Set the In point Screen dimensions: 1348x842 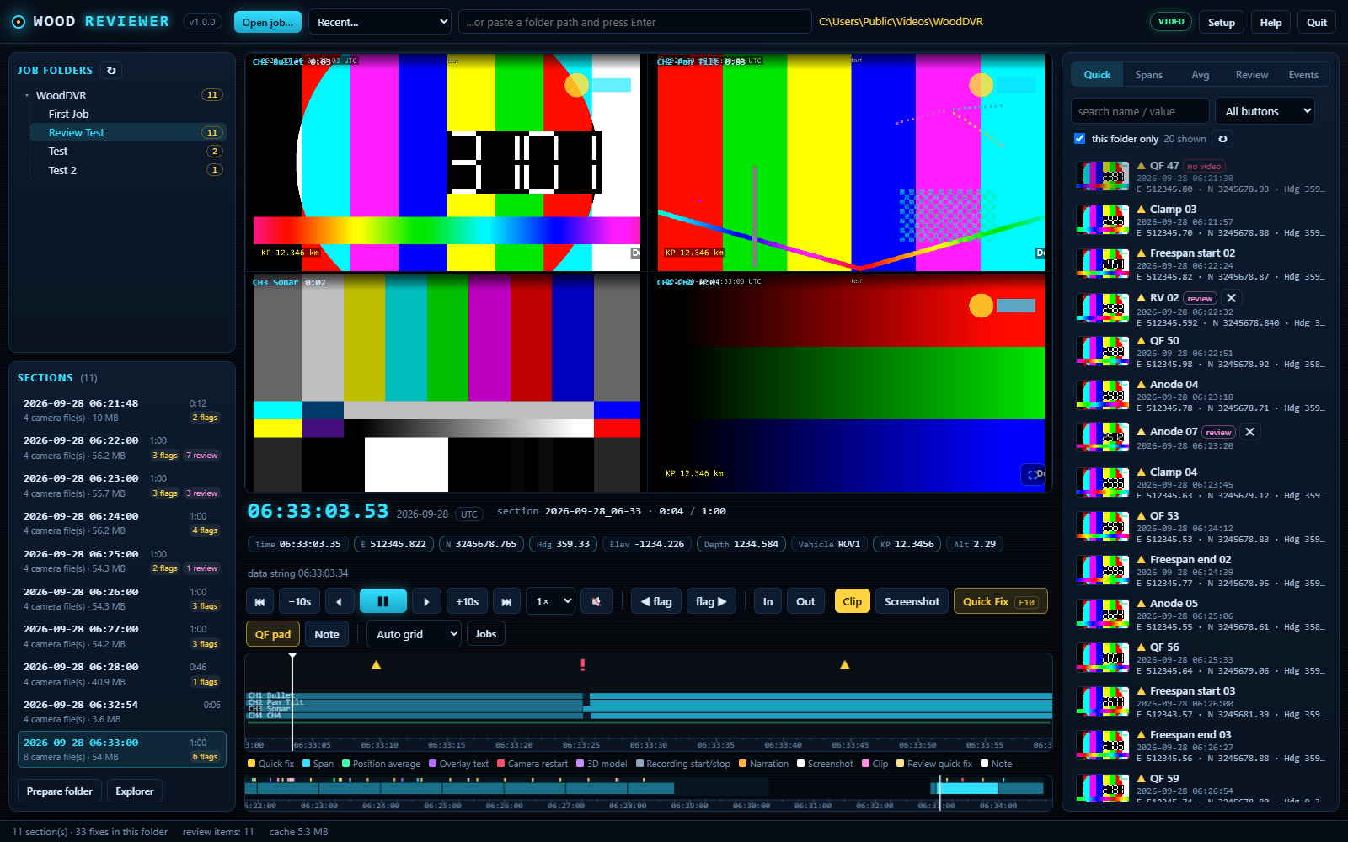coord(768,601)
